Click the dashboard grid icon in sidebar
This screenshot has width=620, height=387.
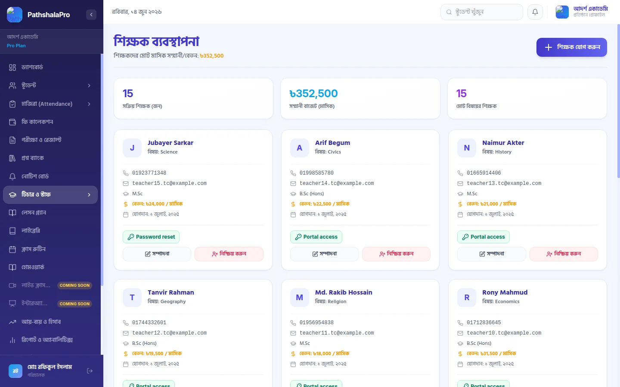click(x=12, y=68)
